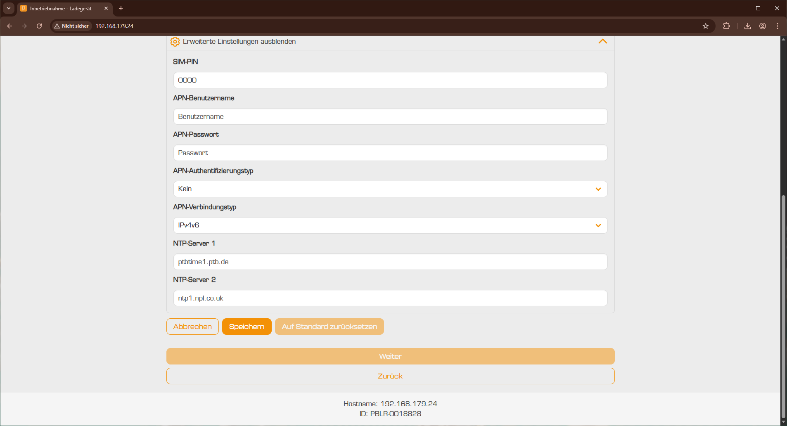Click the NTP-Server 1 input field

tap(390, 262)
